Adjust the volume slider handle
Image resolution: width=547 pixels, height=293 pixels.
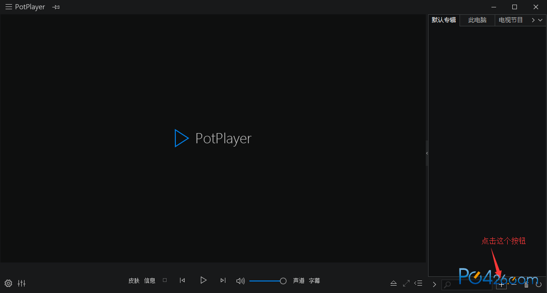point(283,281)
